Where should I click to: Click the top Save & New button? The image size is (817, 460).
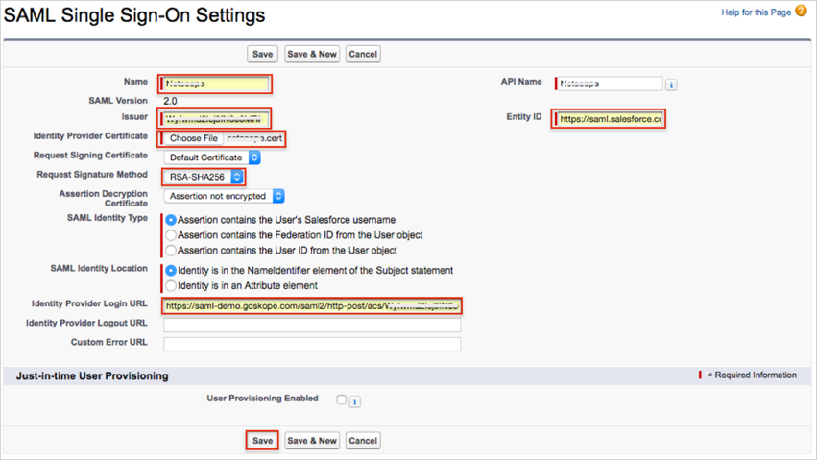[312, 55]
